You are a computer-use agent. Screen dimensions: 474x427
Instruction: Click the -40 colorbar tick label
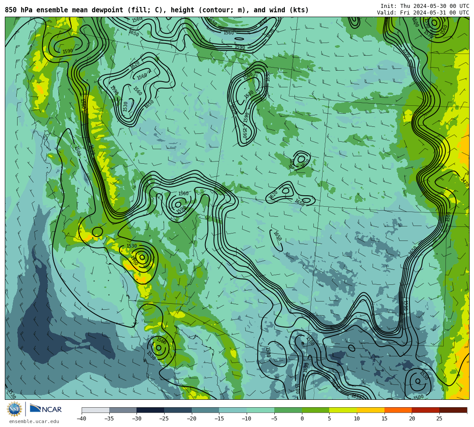[82, 419]
